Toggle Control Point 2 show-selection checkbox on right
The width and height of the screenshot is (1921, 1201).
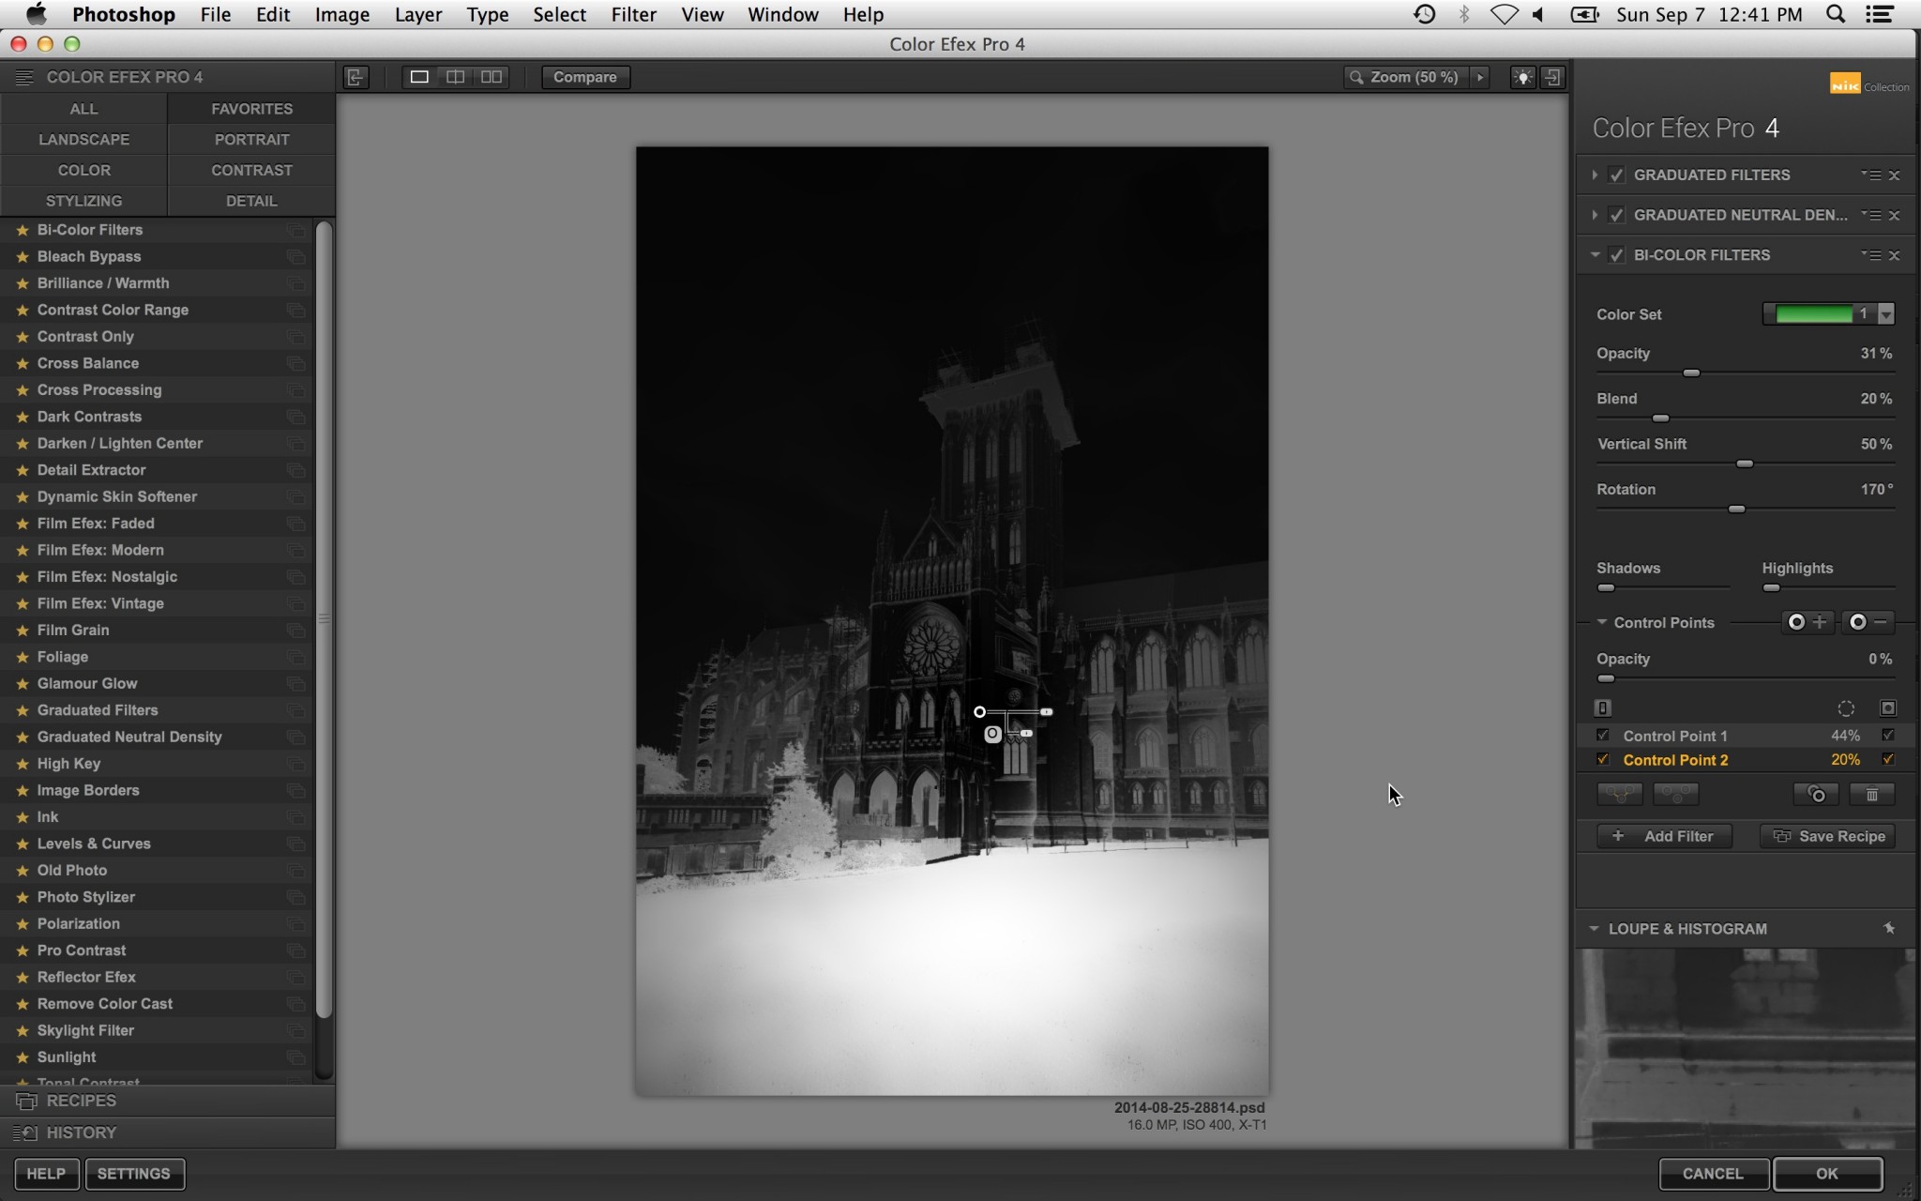tap(1888, 759)
